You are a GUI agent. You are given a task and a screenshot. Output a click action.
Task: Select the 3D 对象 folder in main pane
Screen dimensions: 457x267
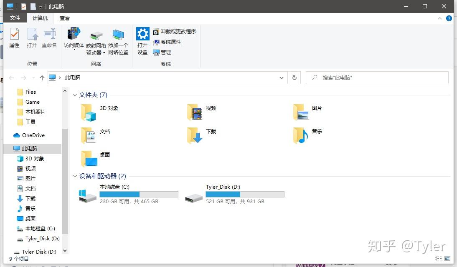(99, 113)
